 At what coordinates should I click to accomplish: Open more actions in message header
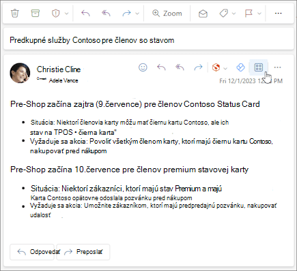(277, 67)
